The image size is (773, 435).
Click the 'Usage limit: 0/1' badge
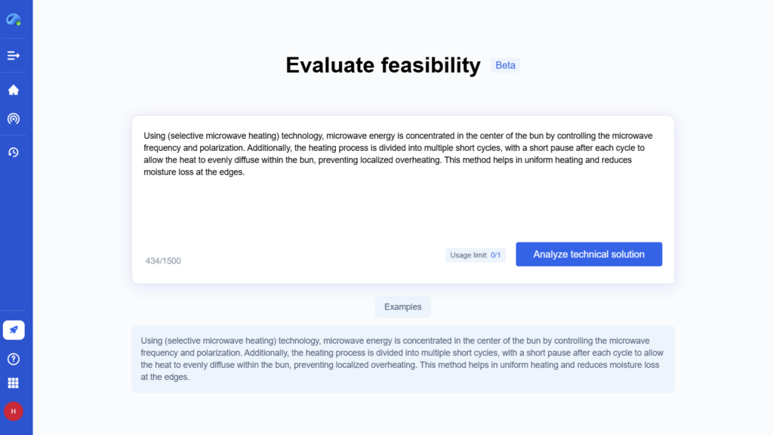tap(475, 255)
